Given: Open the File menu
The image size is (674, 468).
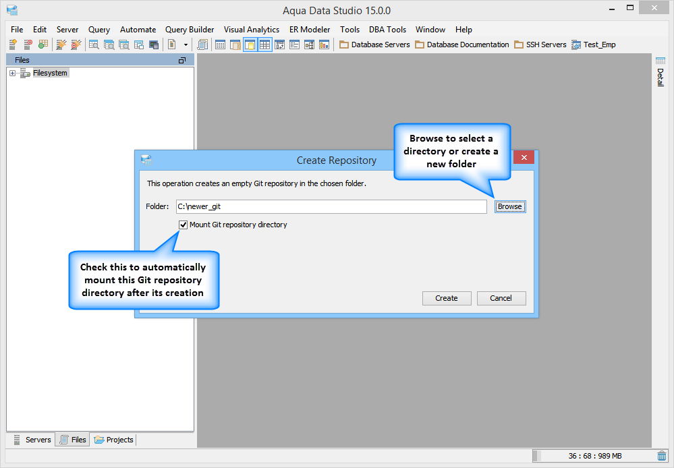Looking at the screenshot, I should coord(17,30).
